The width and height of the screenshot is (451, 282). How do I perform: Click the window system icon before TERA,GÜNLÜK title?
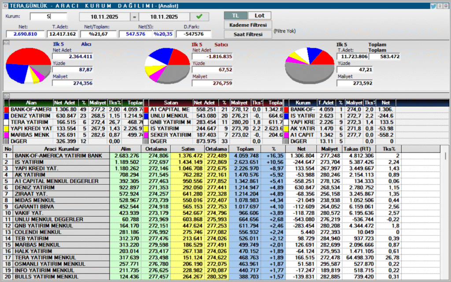[x=5, y=6]
